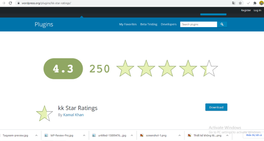Click the third star in banner
This screenshot has height=141, width=264.
coord(167,68)
